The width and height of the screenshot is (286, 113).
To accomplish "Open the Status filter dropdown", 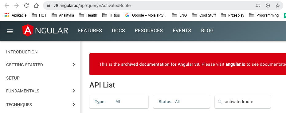I will click(182, 102).
